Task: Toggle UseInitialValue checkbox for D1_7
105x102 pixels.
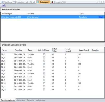Action: (44, 73)
